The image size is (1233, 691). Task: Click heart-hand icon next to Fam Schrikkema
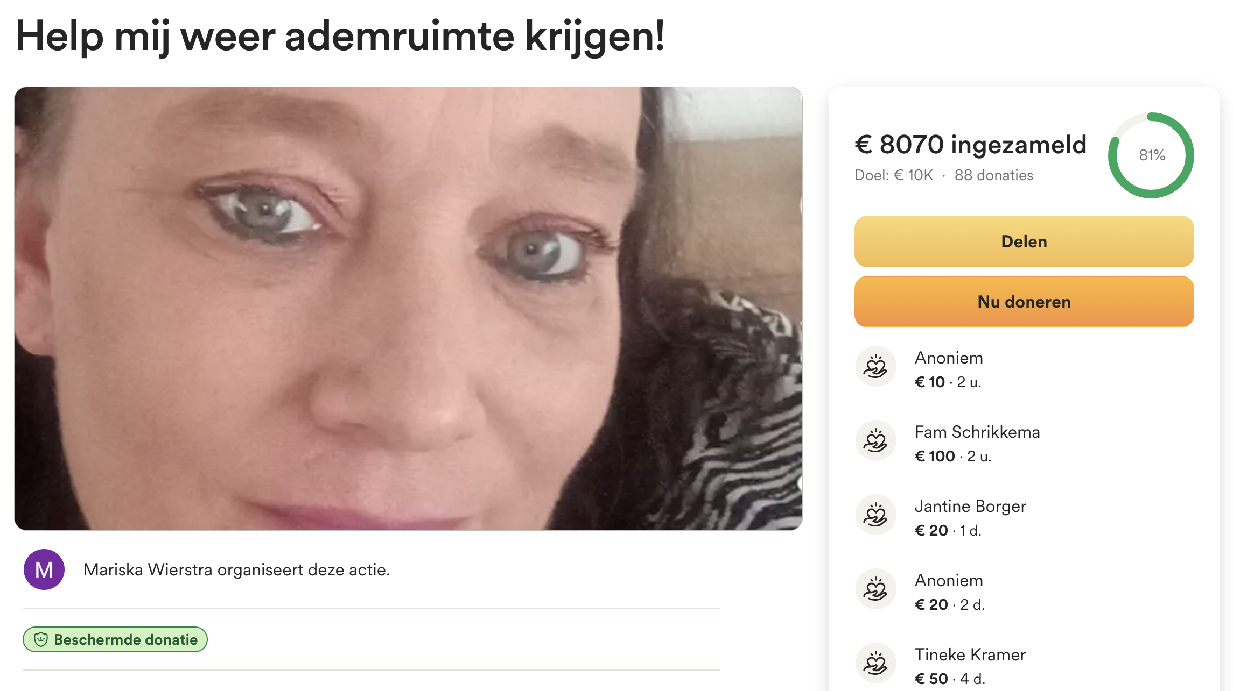(x=875, y=440)
